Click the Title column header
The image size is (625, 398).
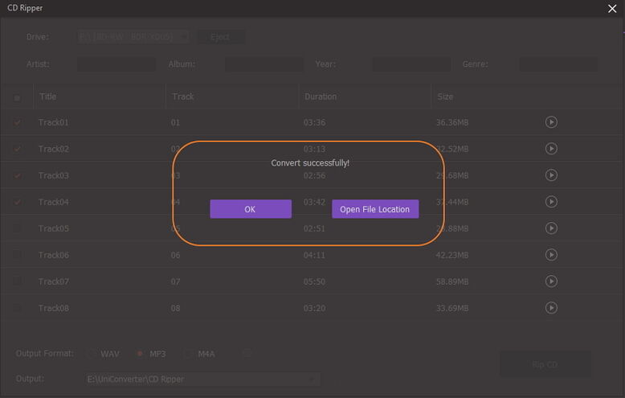(x=48, y=96)
